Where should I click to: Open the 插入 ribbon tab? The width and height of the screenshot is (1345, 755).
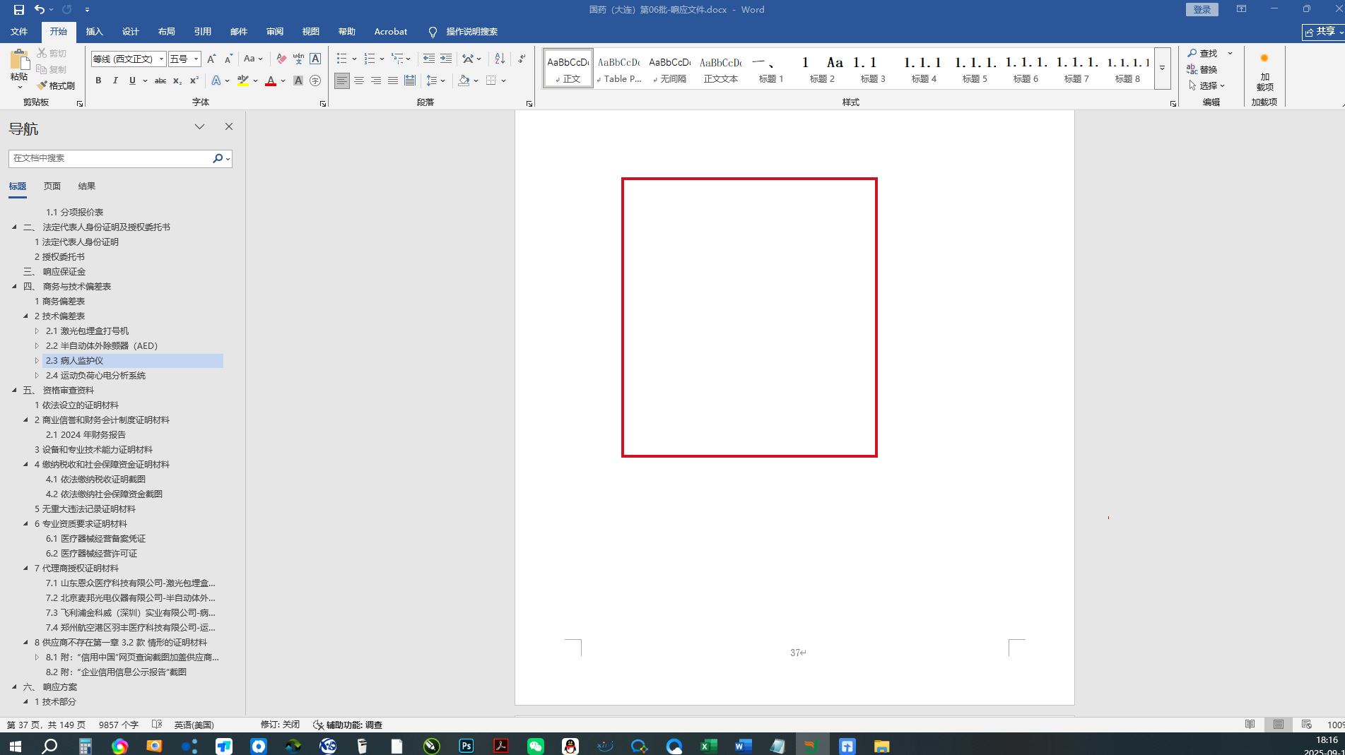94,32
